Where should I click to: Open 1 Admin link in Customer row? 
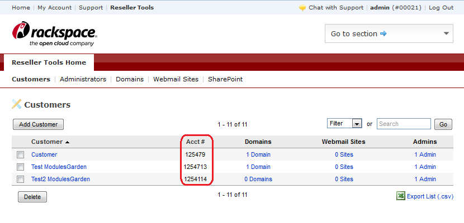(x=425, y=154)
